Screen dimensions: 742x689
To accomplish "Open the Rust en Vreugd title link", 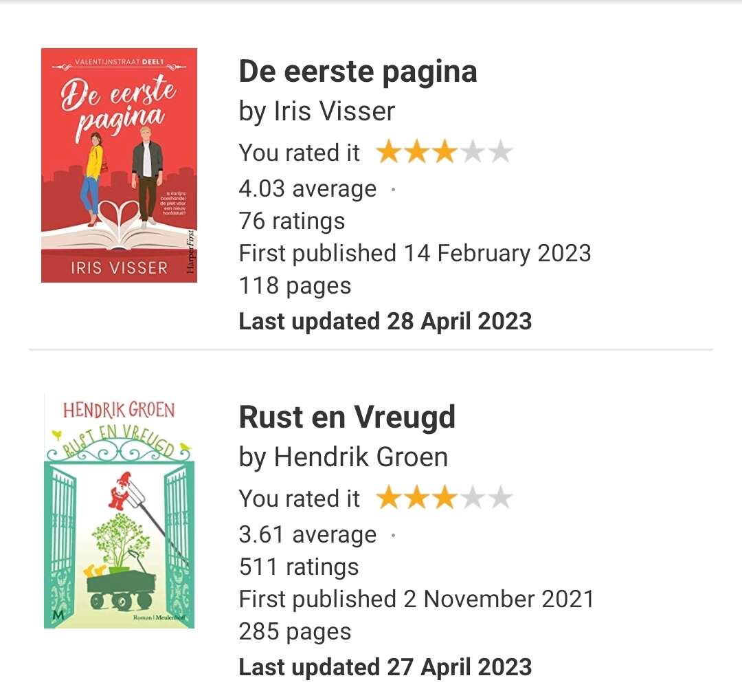I will click(347, 417).
